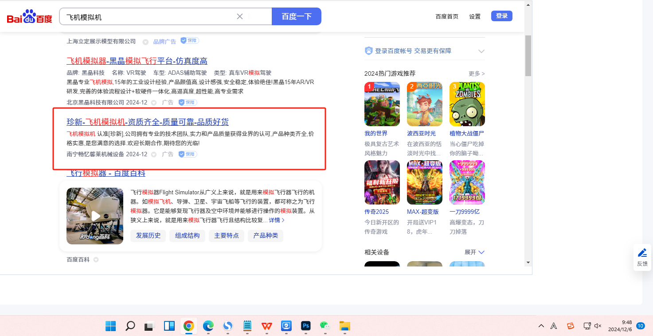Open the 反馈 feedback icon

click(642, 257)
